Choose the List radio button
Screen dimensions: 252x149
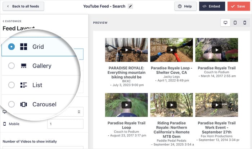point(12,85)
